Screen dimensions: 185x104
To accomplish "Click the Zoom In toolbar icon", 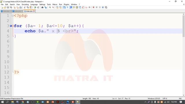I will tap(50, 7).
